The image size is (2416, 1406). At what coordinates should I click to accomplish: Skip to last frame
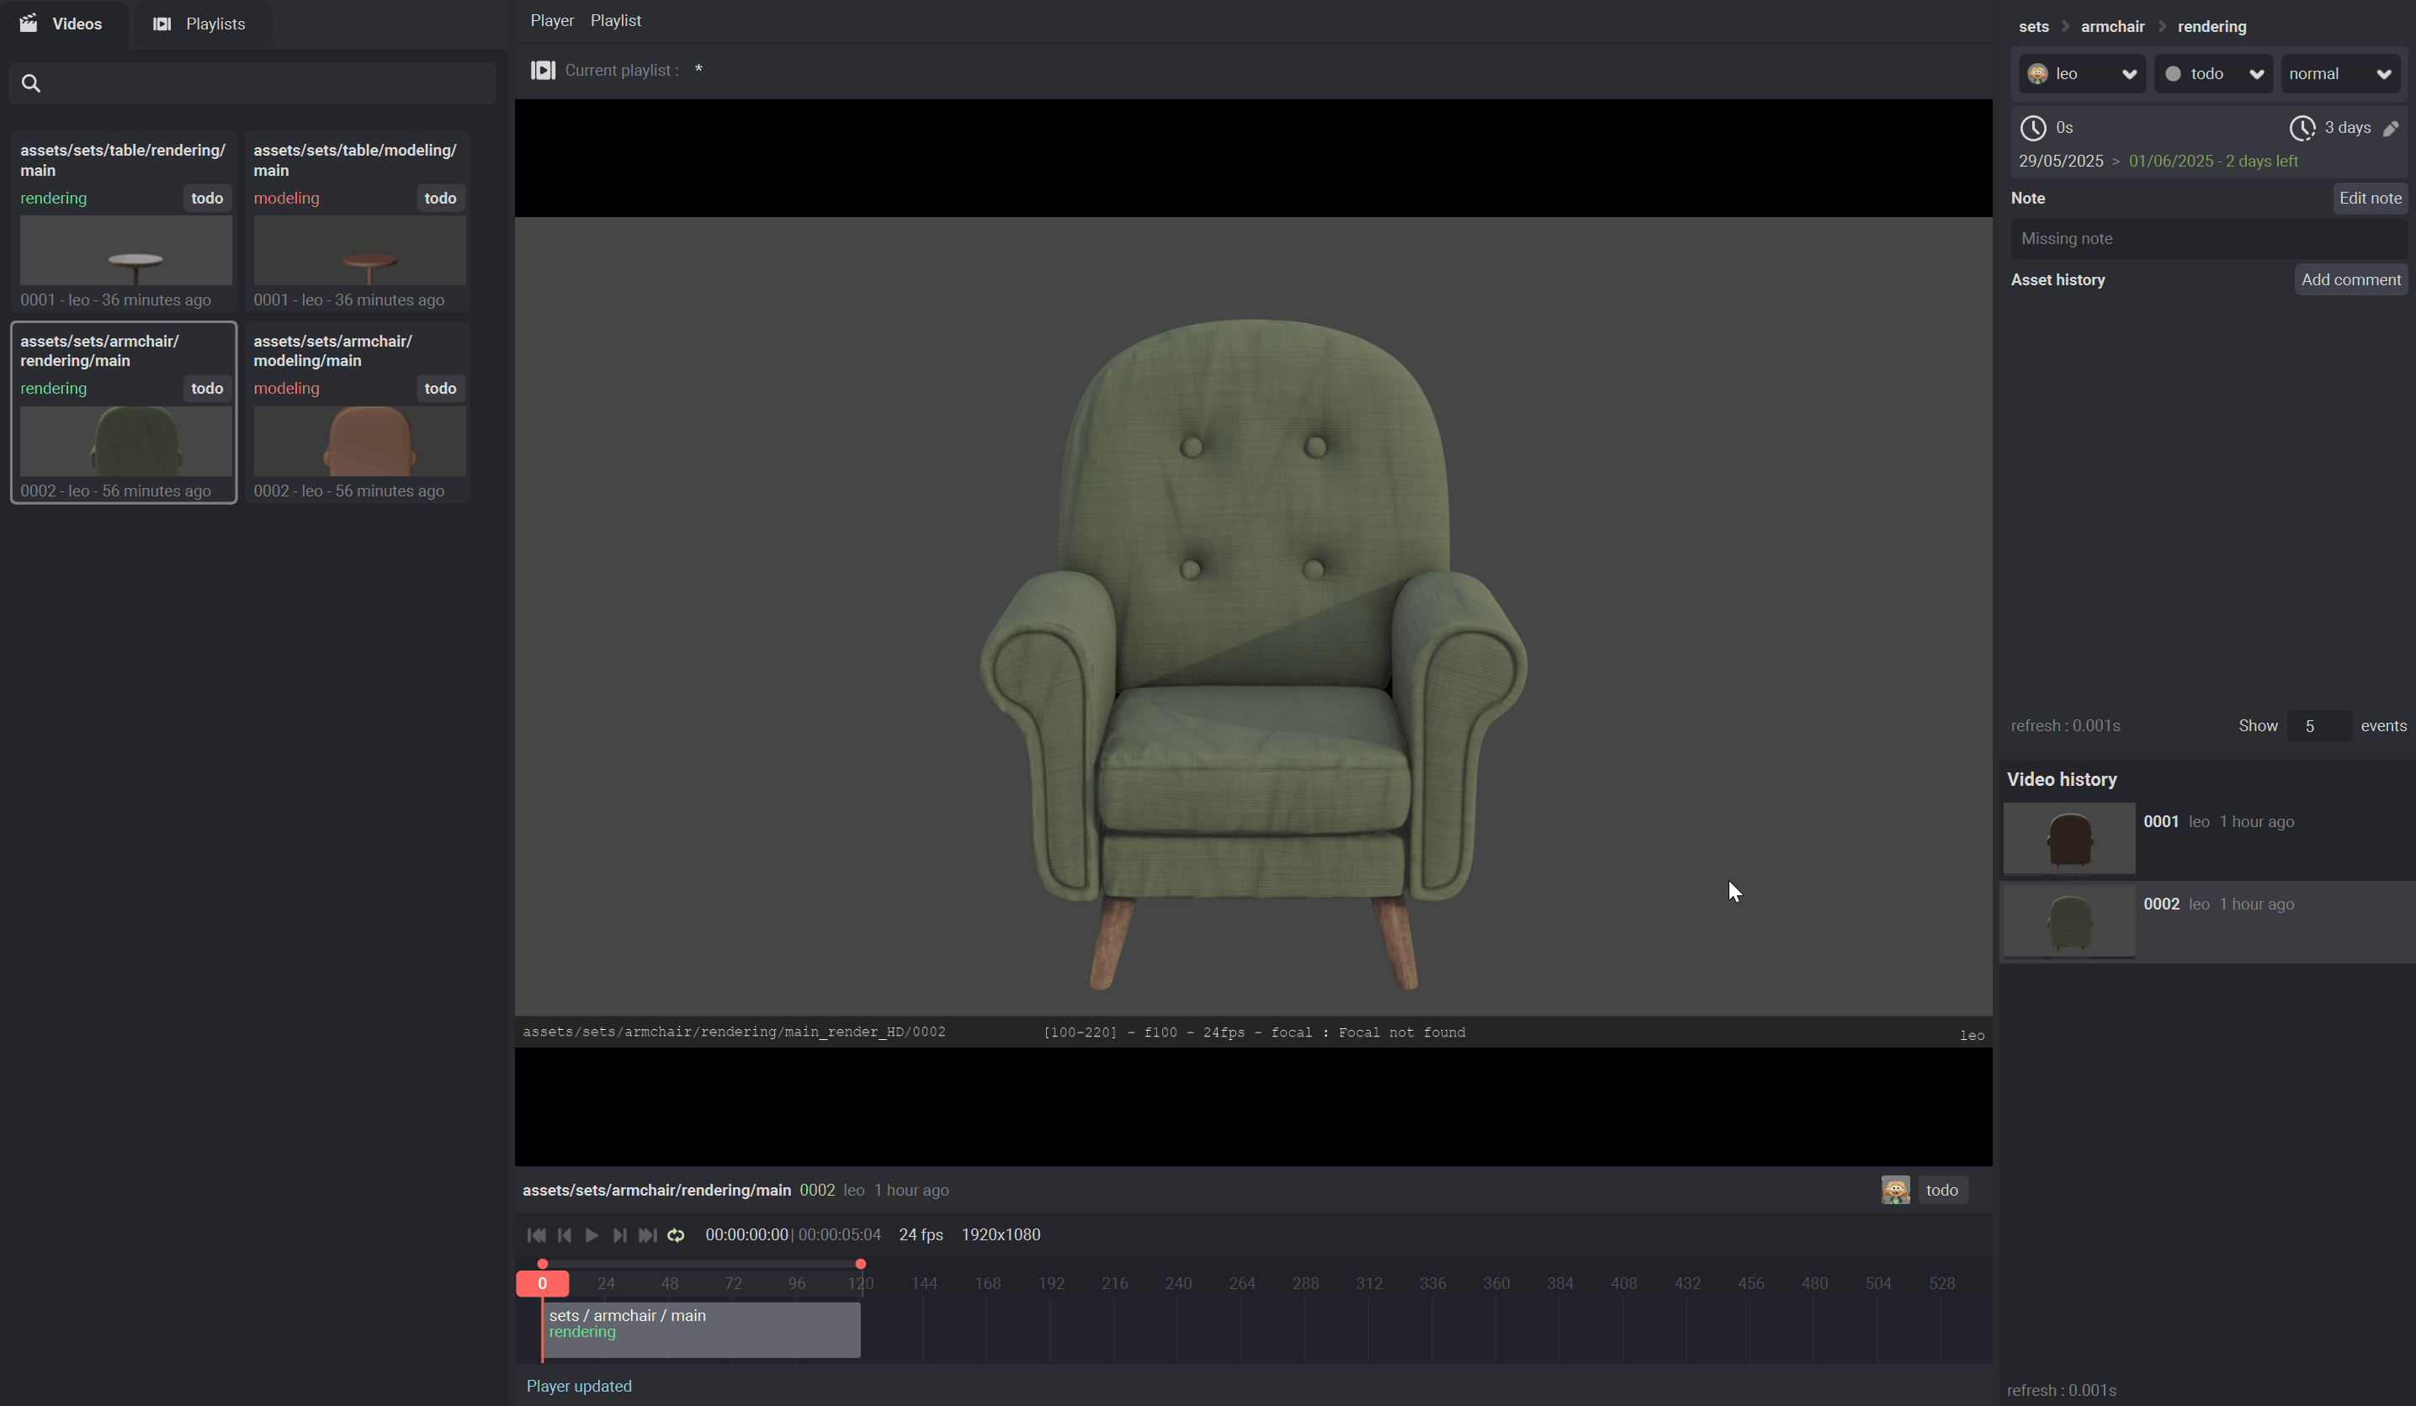[x=648, y=1235]
